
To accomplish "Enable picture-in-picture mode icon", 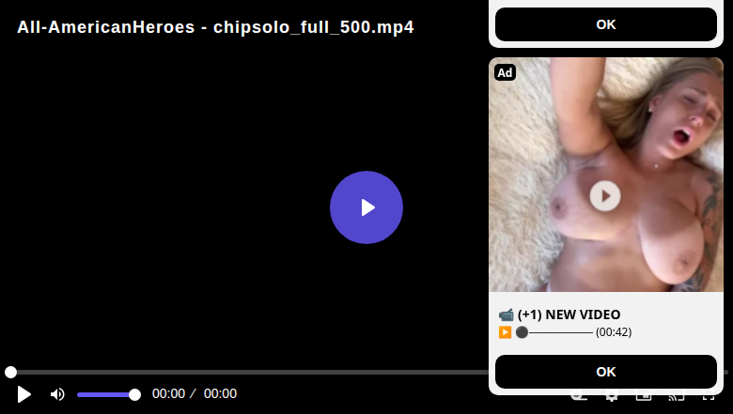I will click(x=644, y=397).
